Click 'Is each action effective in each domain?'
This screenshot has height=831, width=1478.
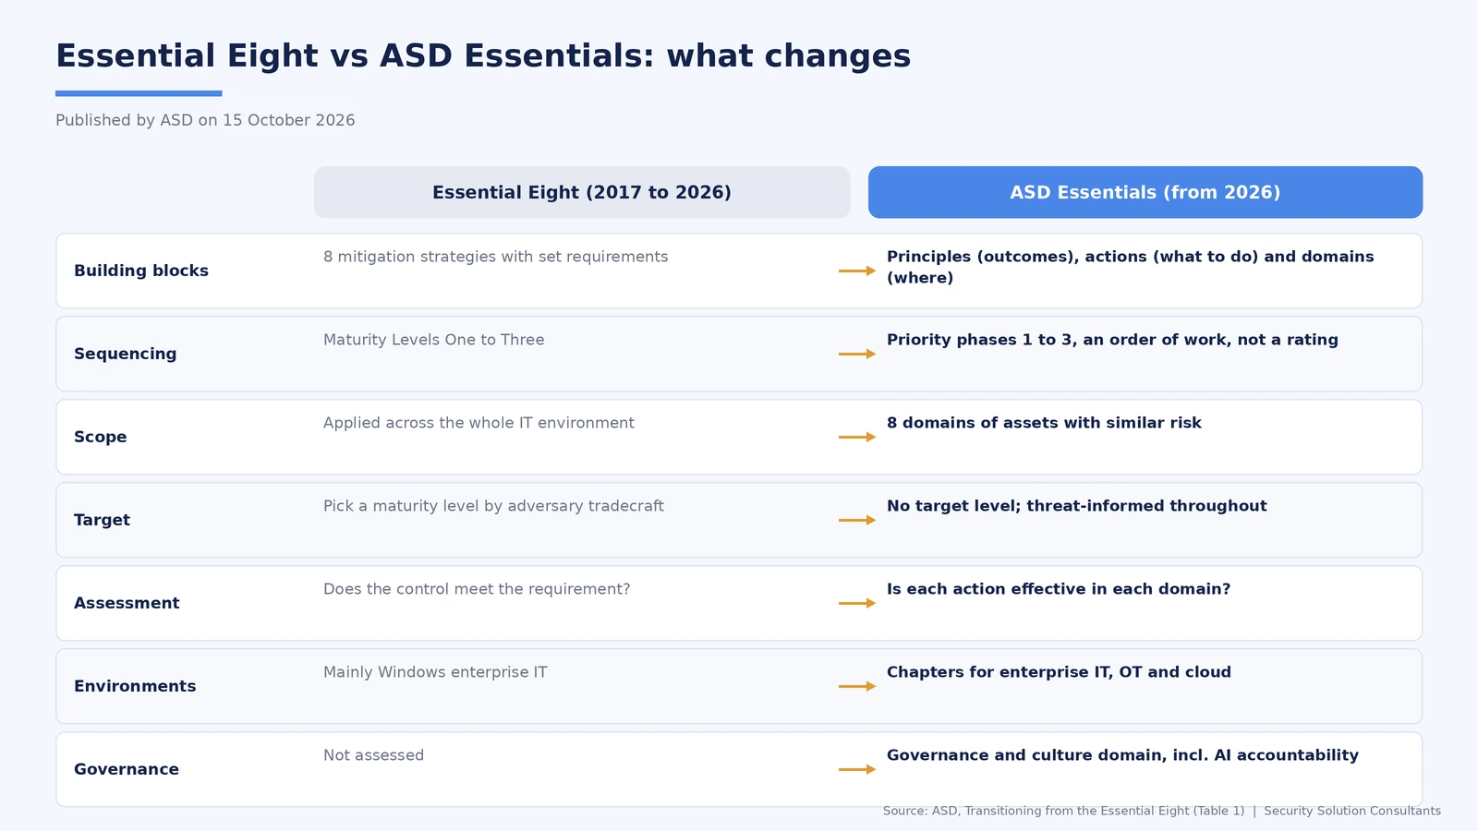[x=1059, y=589]
